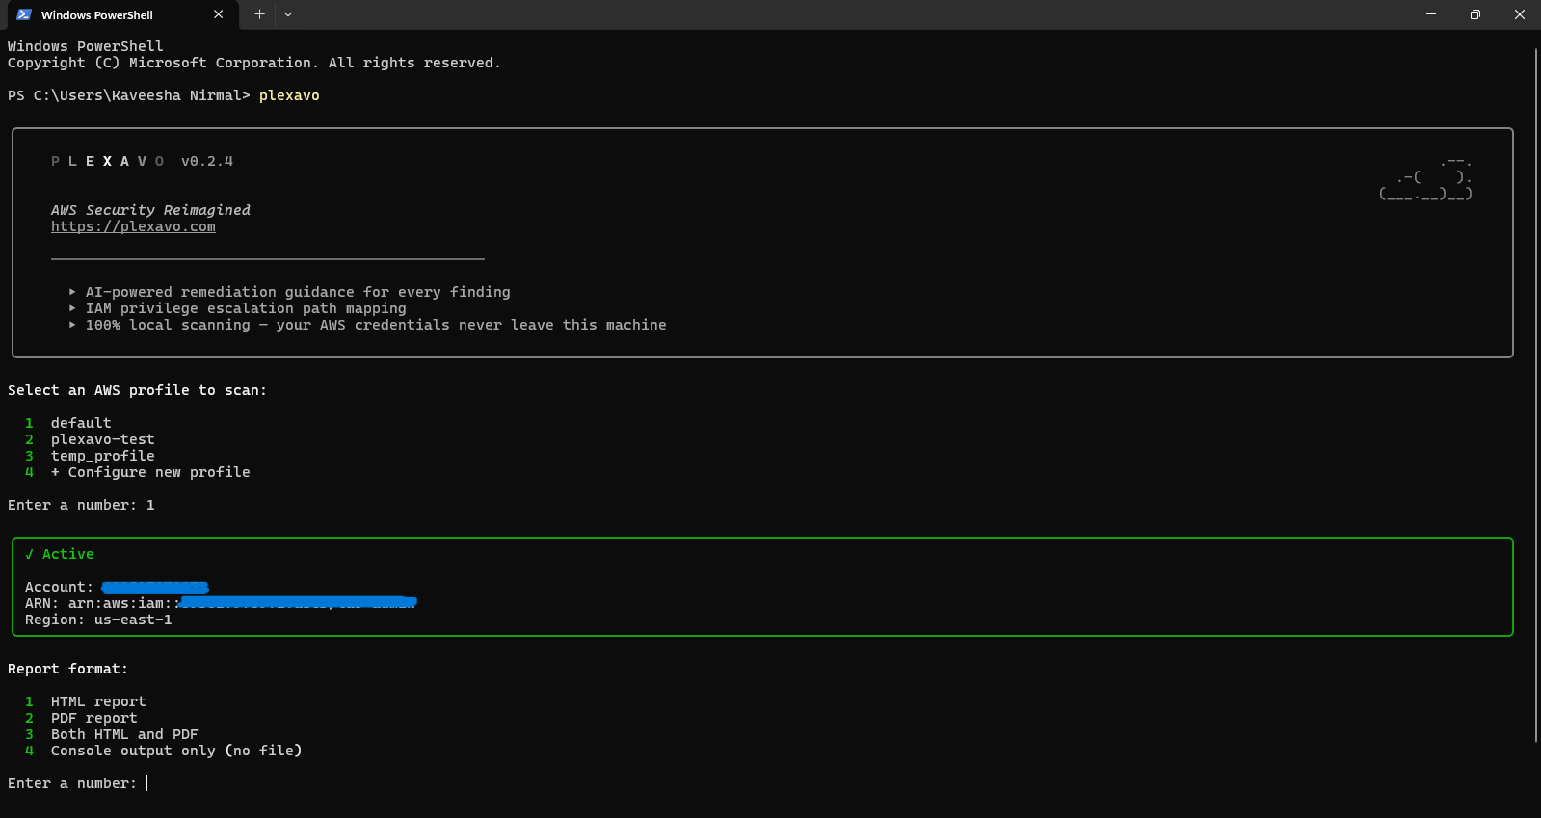This screenshot has height=818, width=1541.
Task: Click the terminal vertical scrollbar
Action: coord(1535,395)
